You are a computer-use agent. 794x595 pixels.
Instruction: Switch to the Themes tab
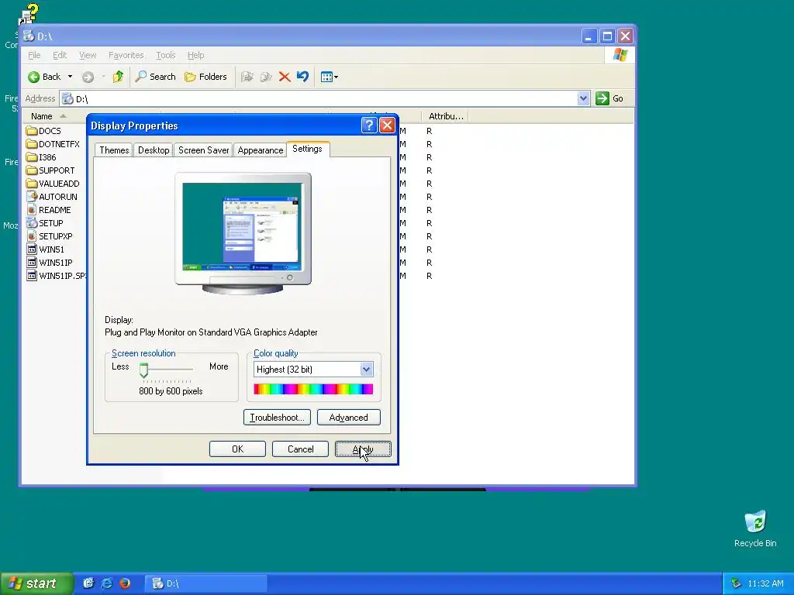[114, 150]
